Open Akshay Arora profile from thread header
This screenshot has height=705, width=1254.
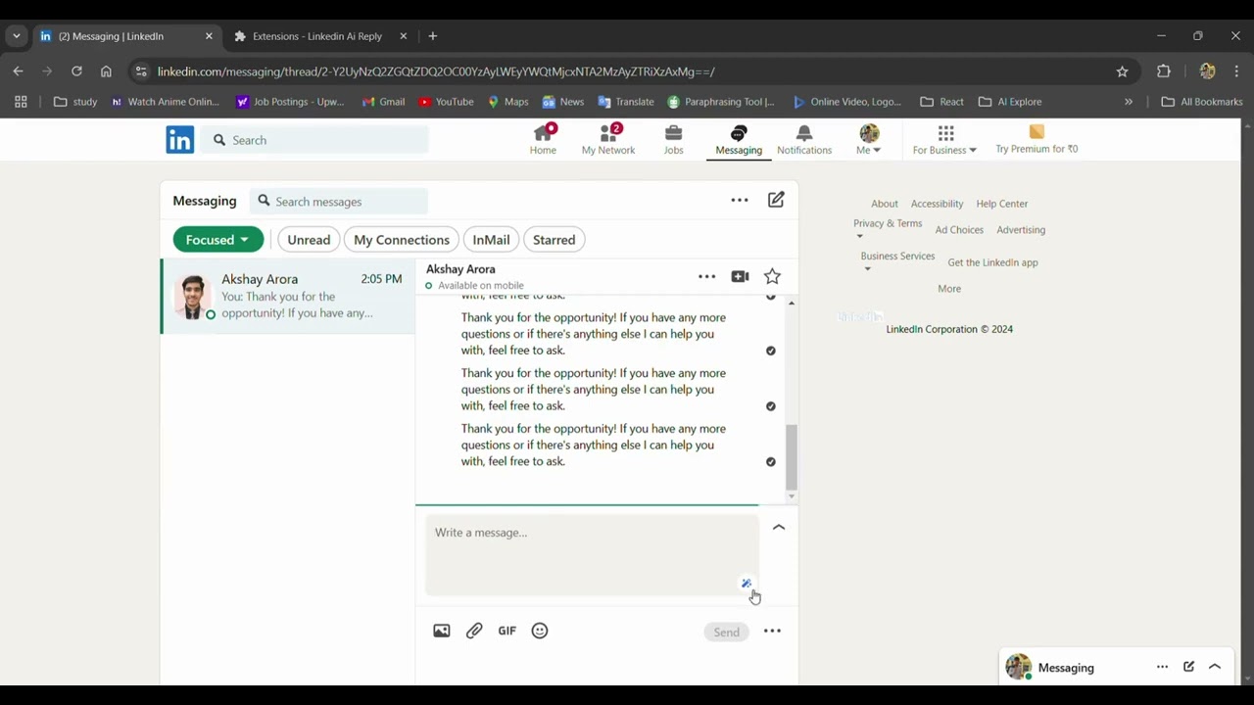tap(460, 269)
